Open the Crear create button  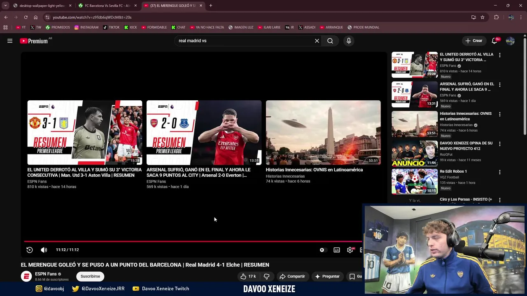tap(473, 41)
